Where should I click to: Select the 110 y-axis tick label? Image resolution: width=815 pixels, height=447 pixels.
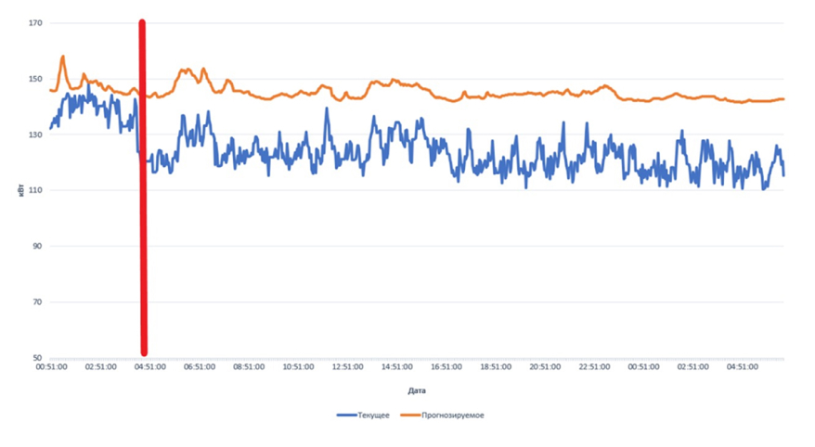tap(36, 190)
